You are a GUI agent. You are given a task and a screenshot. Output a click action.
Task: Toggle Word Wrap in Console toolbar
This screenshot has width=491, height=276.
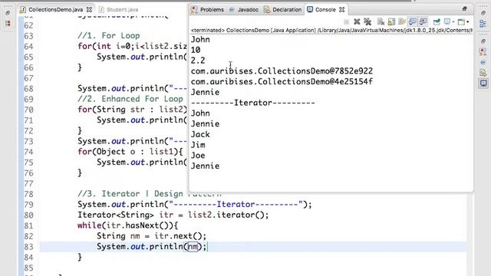point(402,21)
